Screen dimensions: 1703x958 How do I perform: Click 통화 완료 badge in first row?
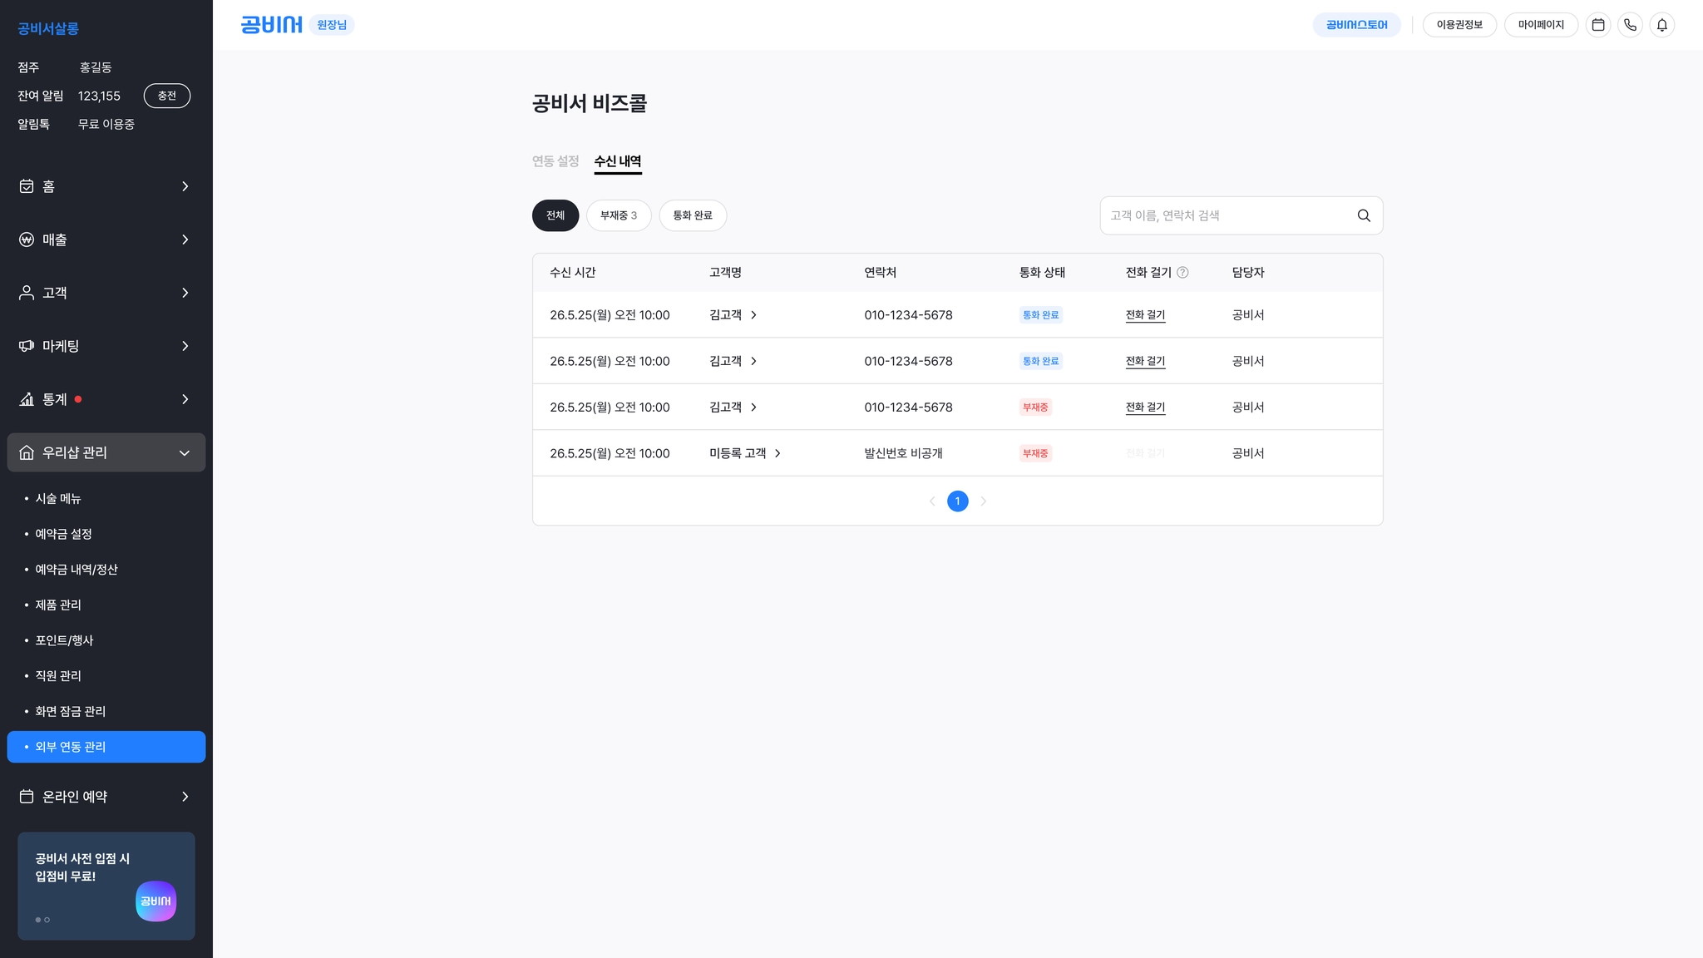1040,315
